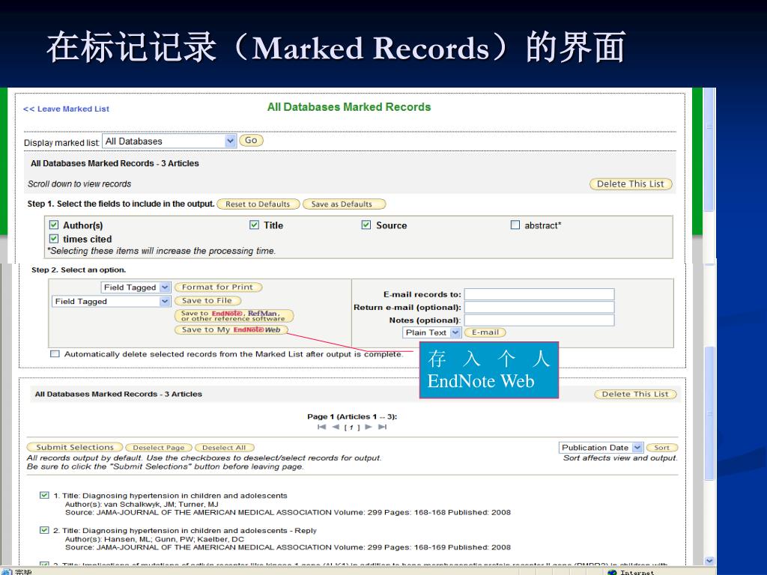Click the Return e-mail (optional) field

pyautogui.click(x=539, y=307)
